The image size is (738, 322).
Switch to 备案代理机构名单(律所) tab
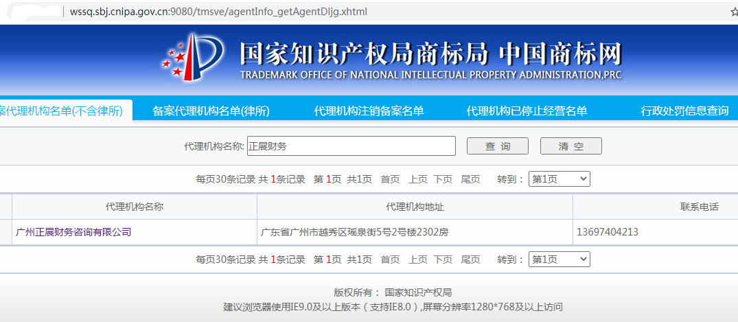click(211, 111)
